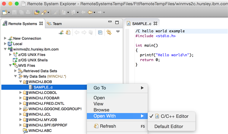Collapse the MVS Files node

10,65
